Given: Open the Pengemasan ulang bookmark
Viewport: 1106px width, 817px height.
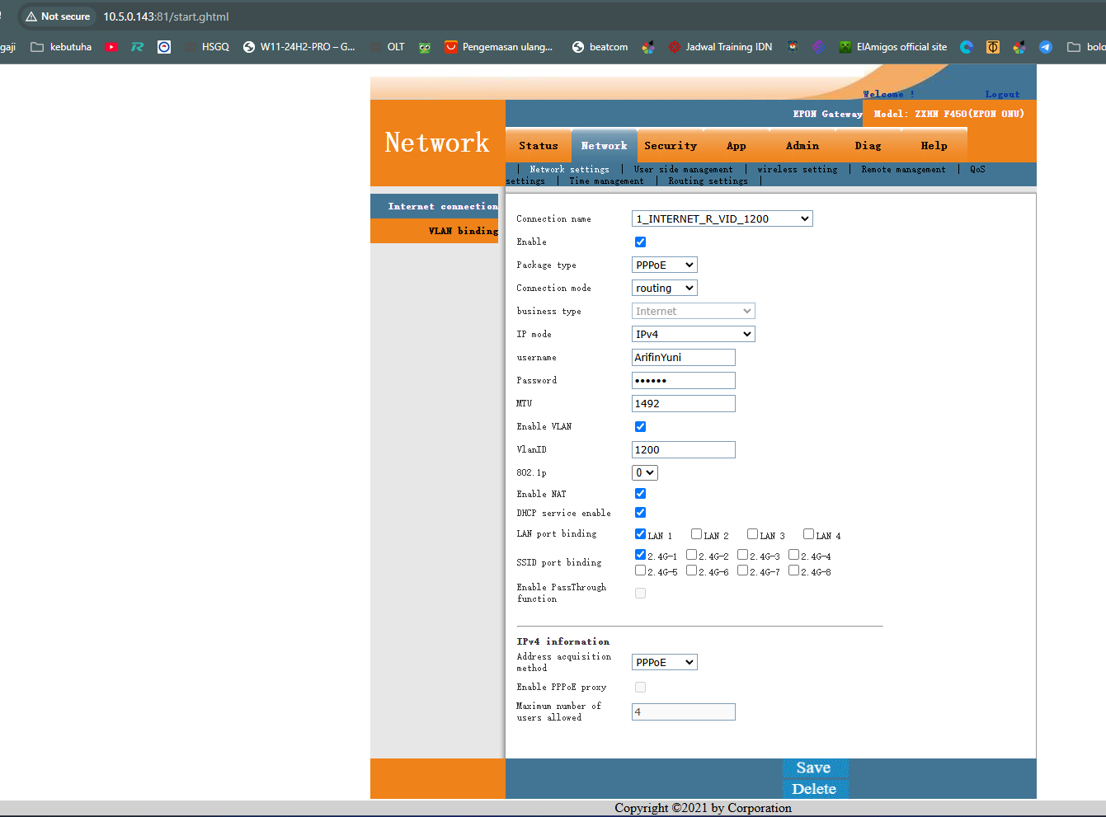Looking at the screenshot, I should coord(499,47).
